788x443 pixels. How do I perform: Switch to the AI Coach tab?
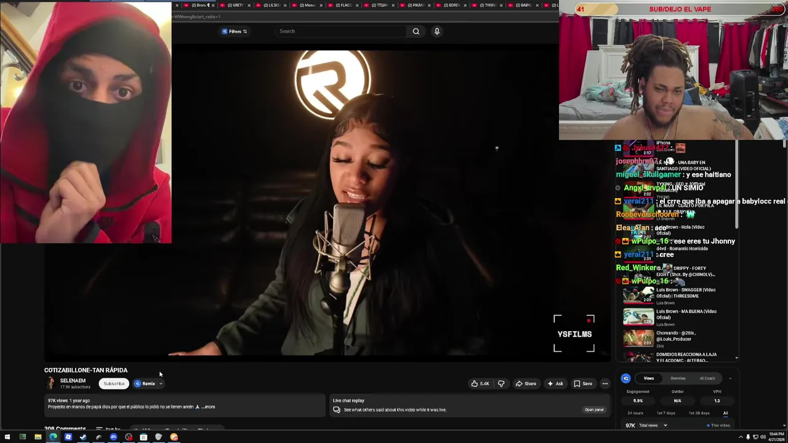(707, 378)
